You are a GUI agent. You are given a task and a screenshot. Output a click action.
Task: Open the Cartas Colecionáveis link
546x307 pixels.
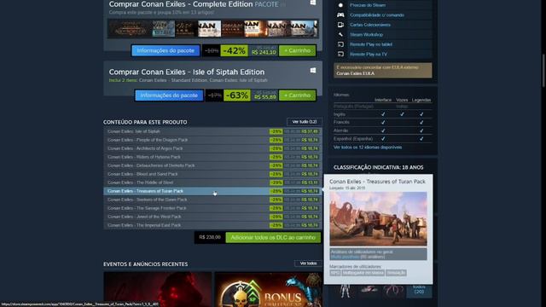(x=369, y=25)
